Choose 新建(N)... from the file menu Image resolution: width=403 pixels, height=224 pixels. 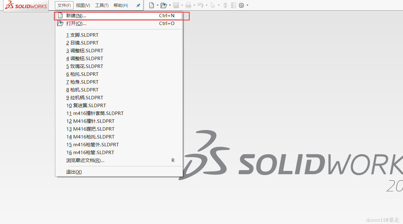(119, 15)
